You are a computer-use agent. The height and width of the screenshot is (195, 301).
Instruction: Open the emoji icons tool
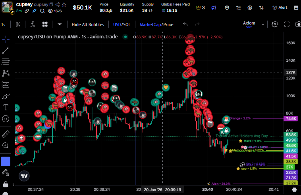point(6,119)
